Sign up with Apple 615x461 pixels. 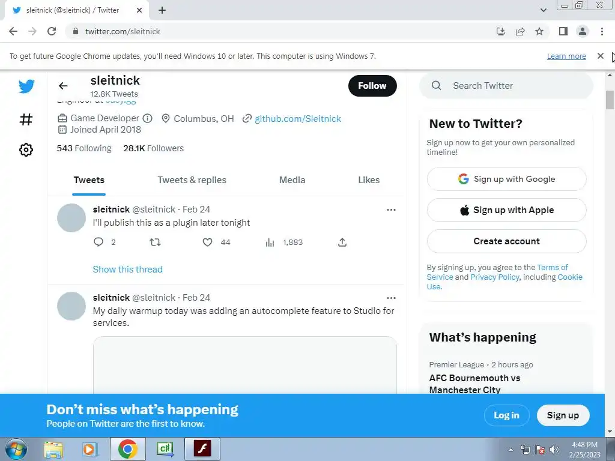coord(506,210)
